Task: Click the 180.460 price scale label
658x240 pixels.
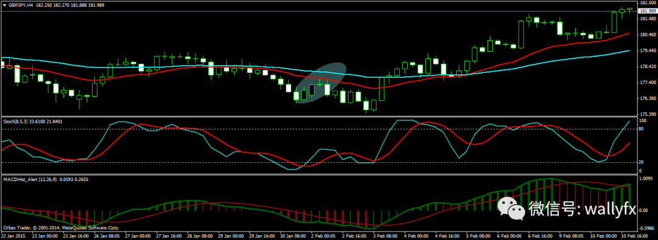Action: point(648,35)
